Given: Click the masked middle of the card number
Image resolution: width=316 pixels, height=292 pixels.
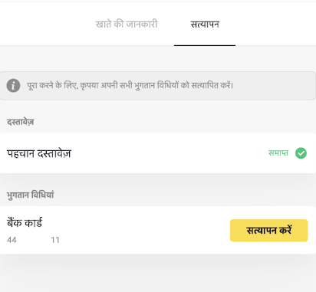Looking at the screenshot, I should pos(34,240).
